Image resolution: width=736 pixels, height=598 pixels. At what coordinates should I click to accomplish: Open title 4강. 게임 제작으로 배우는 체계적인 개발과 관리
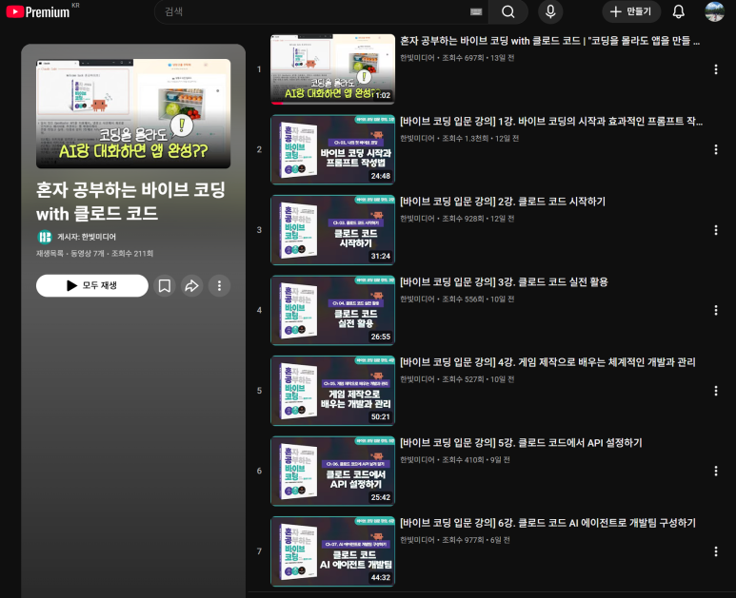tap(547, 362)
